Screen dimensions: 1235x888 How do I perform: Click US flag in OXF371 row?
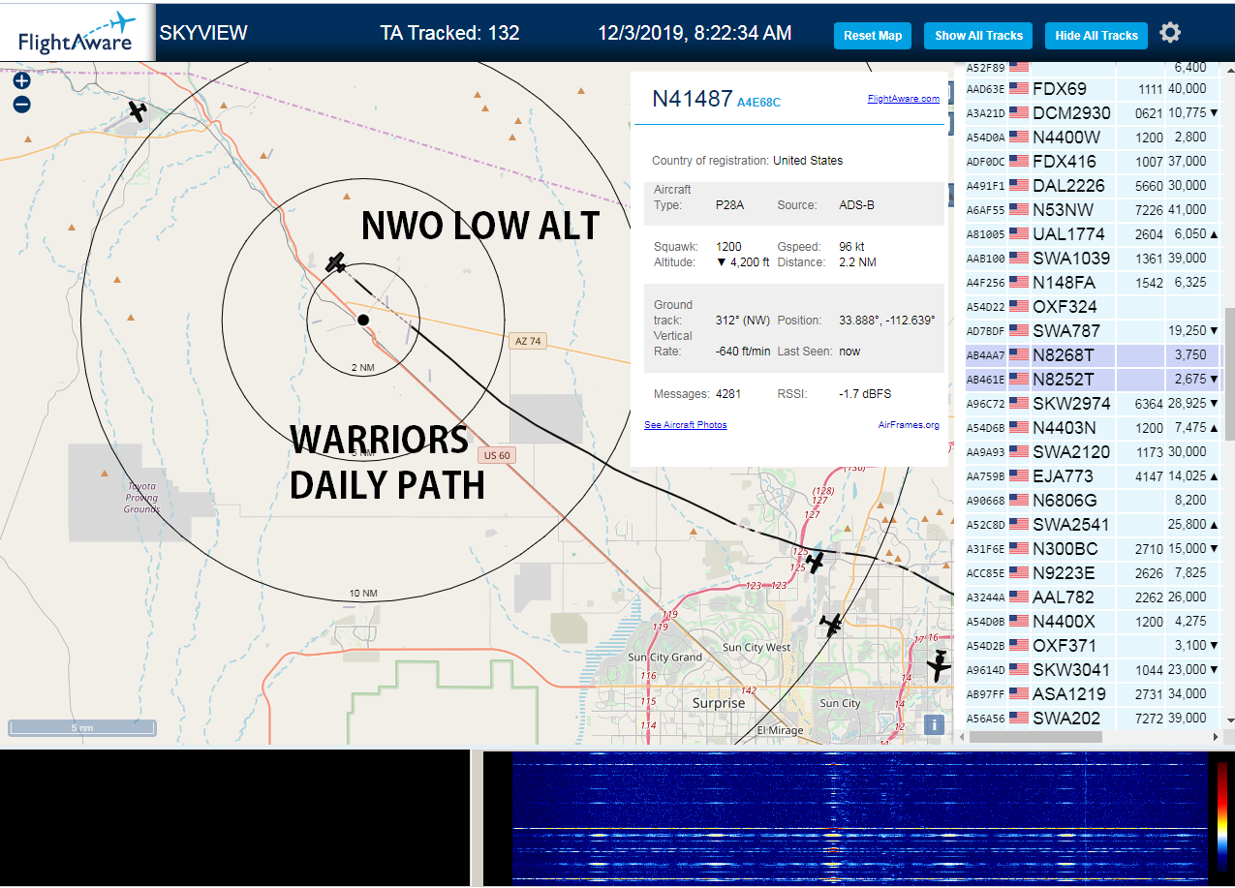tap(1018, 646)
